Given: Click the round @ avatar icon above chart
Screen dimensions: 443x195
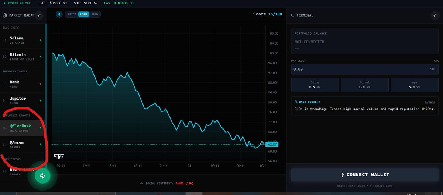Looking at the screenshot, I should [x=59, y=14].
